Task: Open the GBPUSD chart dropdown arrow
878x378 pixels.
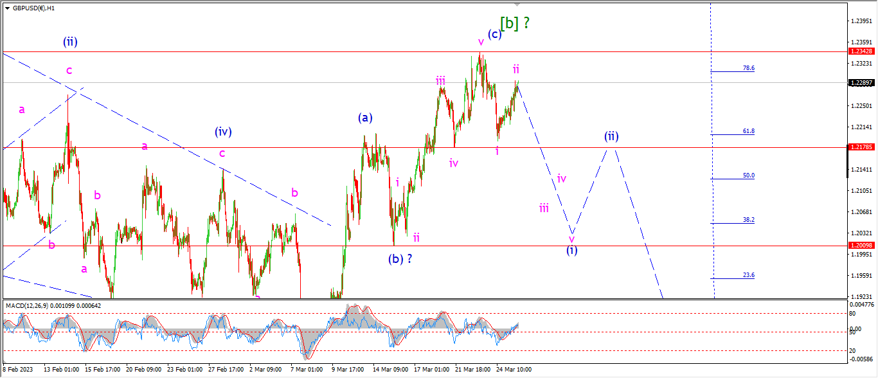Action: [7, 8]
